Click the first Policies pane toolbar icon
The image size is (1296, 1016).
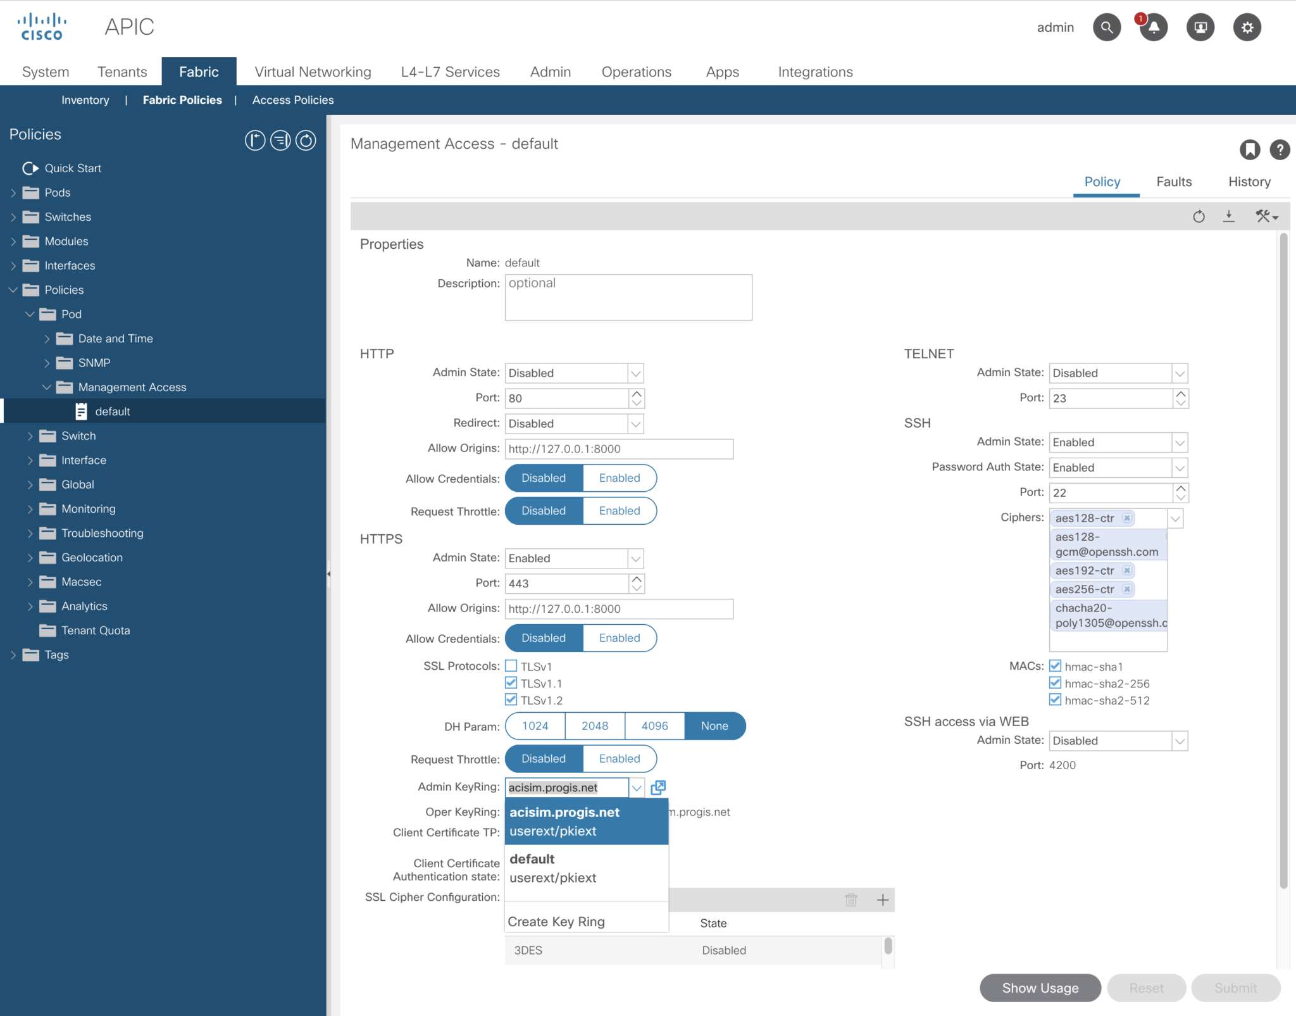click(x=255, y=141)
